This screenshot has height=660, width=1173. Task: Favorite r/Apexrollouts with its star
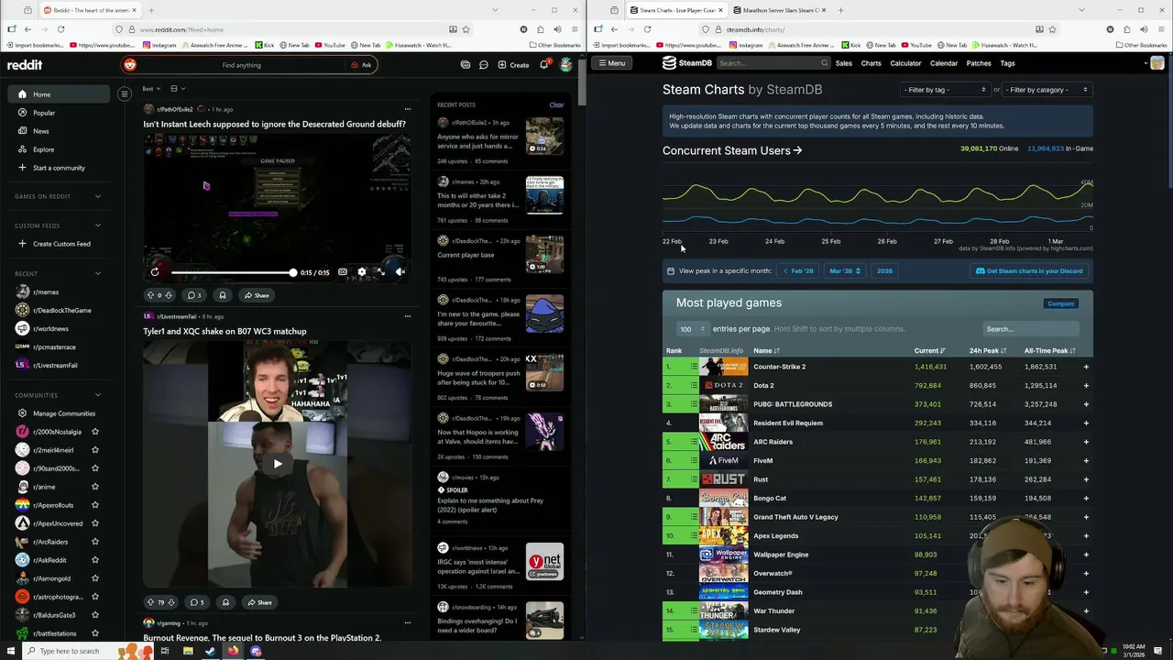(95, 505)
